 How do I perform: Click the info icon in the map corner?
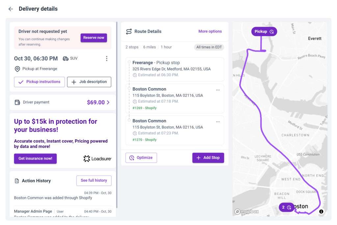[321, 212]
